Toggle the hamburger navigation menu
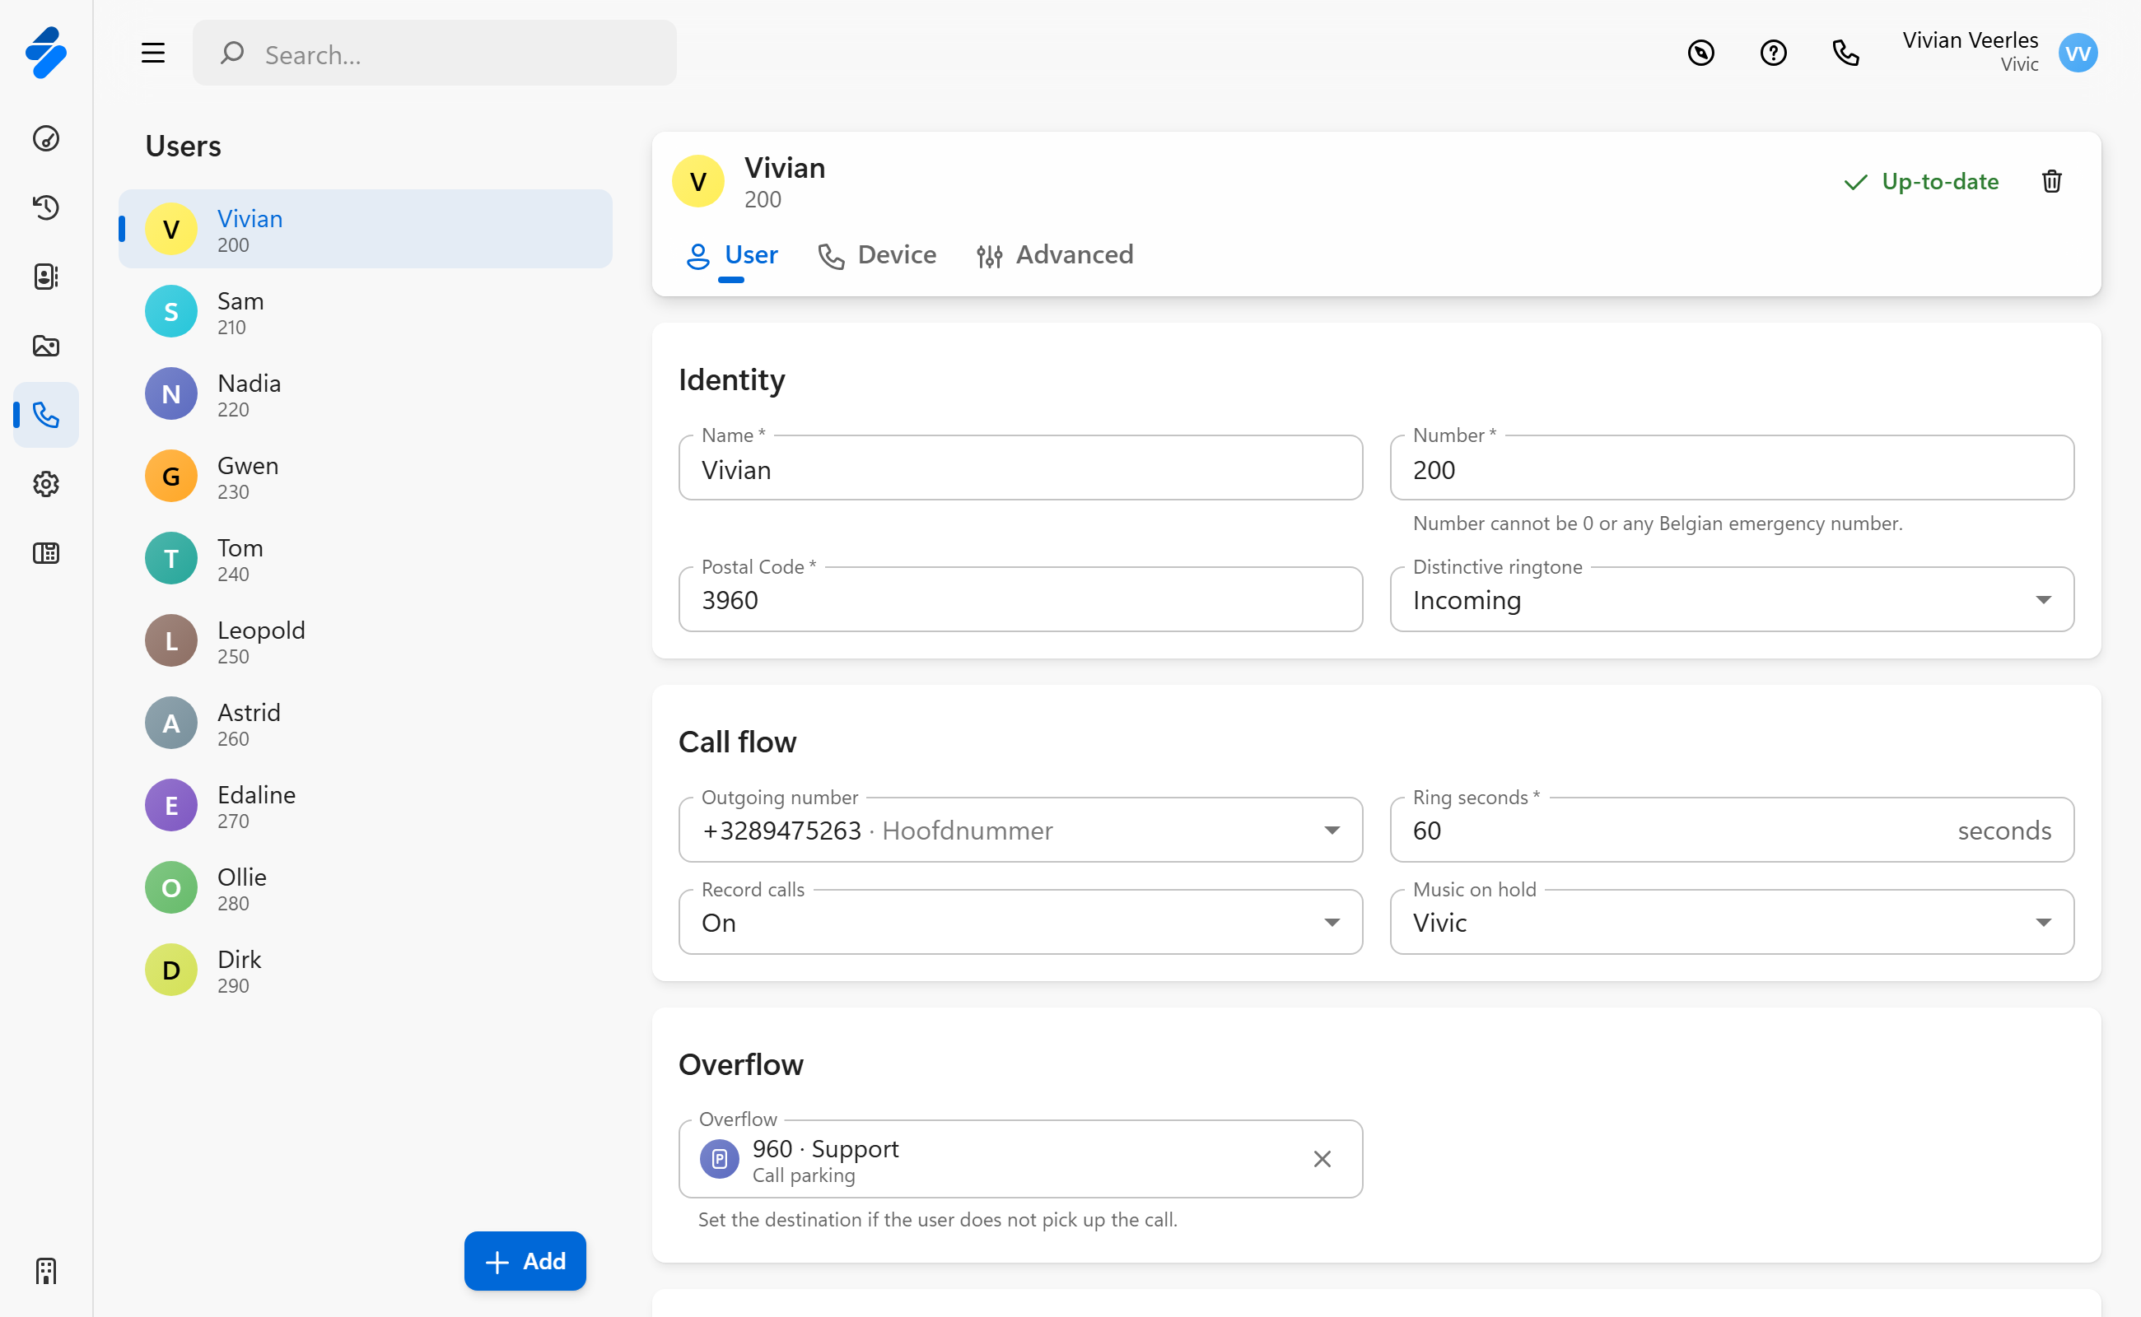This screenshot has height=1317, width=2141. 153,54
